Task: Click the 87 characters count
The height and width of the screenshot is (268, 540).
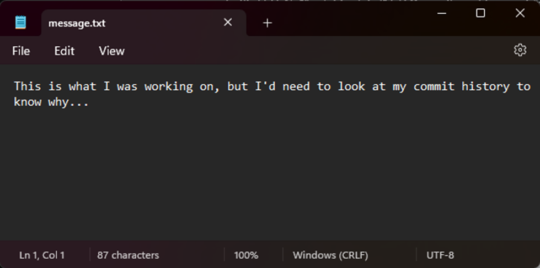Action: 128,255
